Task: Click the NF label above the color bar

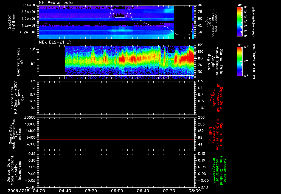Action: (x=240, y=5)
